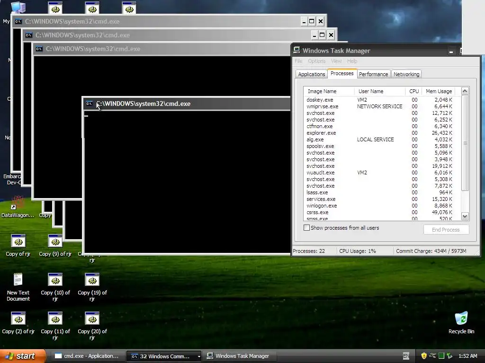Click the 26,432 K memory value
The height and width of the screenshot is (363, 485).
click(442, 133)
